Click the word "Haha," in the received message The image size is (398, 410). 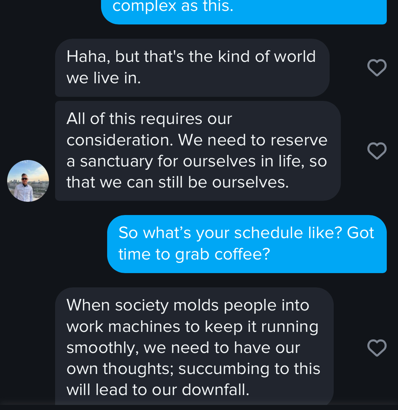point(88,57)
